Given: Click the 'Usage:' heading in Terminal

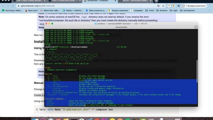Looking at the screenshot, I should coord(48,68).
